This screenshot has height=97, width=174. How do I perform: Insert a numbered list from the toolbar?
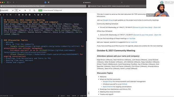(26, 15)
